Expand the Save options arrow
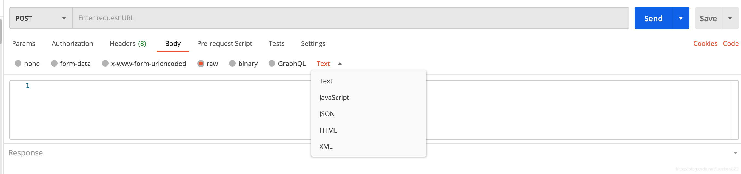Screen dimensions: 741x174 730,18
